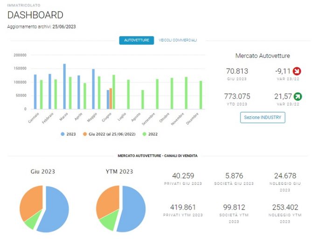The image size is (319, 239).
Task: Toggle the green 2022 legend series
Action: click(x=150, y=134)
